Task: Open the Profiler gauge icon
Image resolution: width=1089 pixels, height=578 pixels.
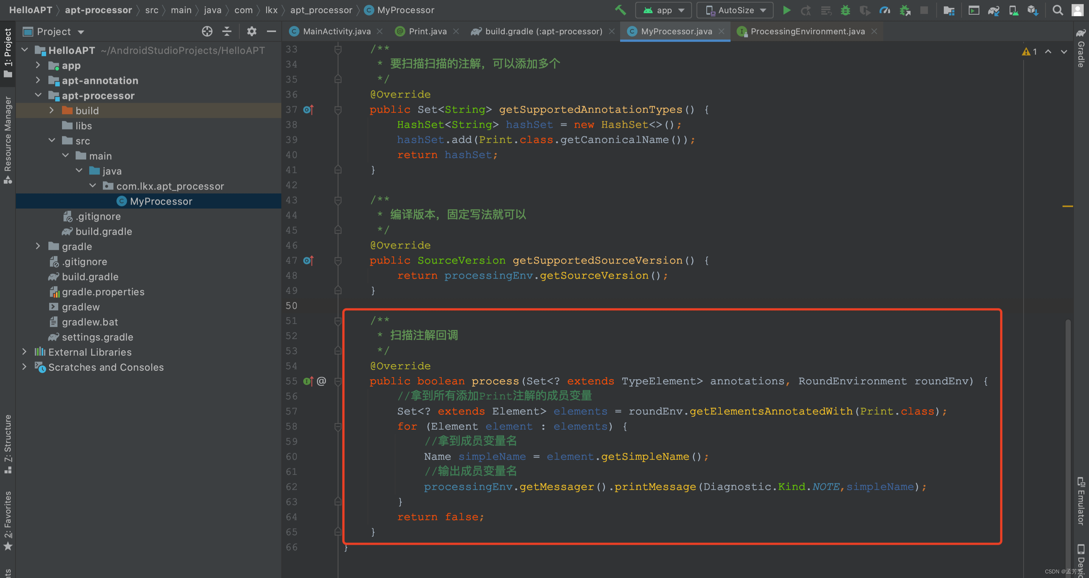Action: click(885, 10)
